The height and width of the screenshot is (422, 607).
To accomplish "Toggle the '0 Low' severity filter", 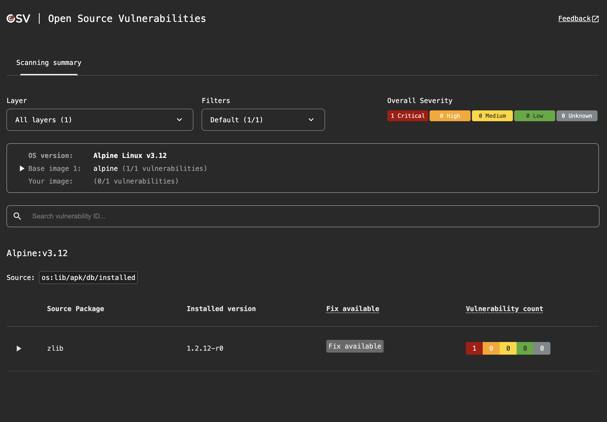I will point(535,116).
